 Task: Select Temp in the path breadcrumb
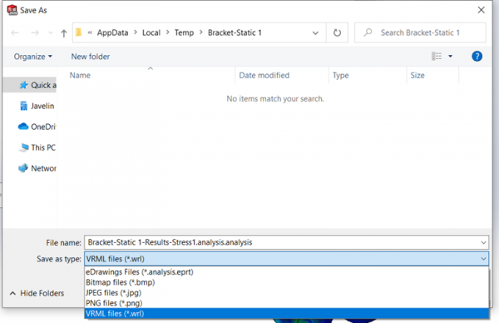[184, 32]
